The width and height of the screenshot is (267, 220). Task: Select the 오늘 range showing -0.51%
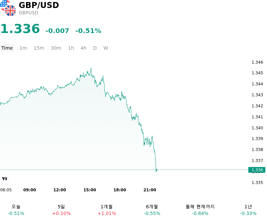point(16,210)
